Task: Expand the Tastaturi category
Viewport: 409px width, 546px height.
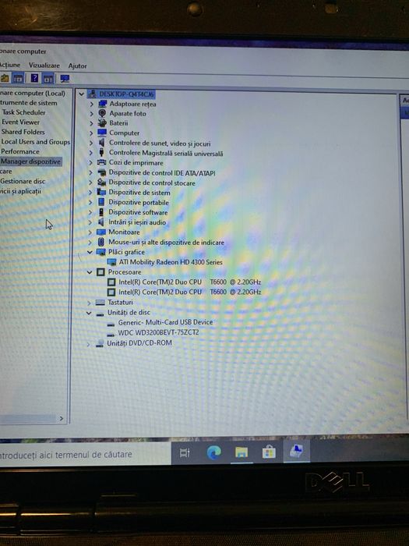Action: pos(89,303)
